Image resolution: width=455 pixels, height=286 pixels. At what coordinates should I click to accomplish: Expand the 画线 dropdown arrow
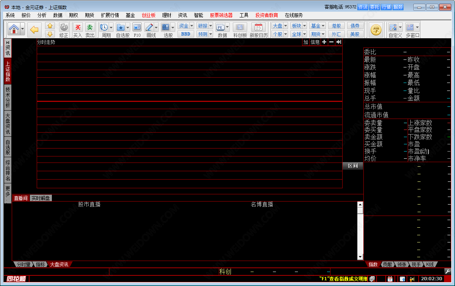click(156, 27)
